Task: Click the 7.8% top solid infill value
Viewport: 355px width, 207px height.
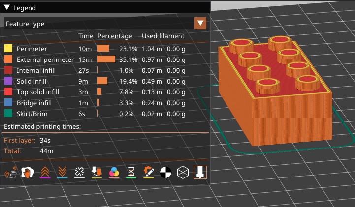Action: pos(127,92)
